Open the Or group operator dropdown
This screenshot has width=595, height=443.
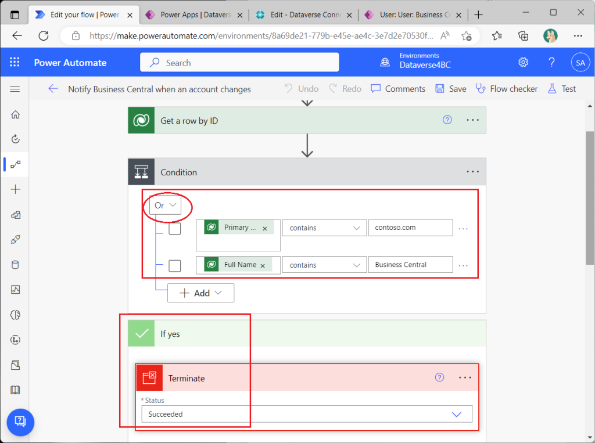point(165,205)
